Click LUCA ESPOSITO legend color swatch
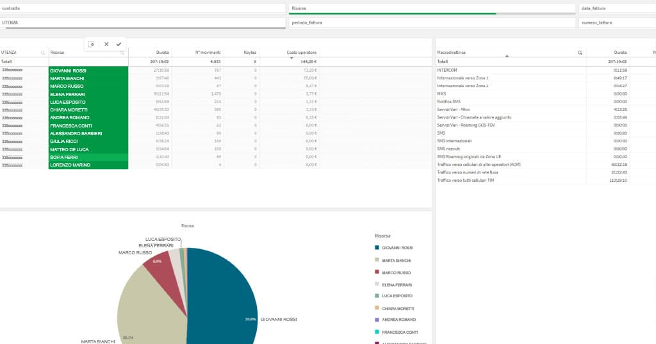The image size is (656, 344). click(x=377, y=296)
